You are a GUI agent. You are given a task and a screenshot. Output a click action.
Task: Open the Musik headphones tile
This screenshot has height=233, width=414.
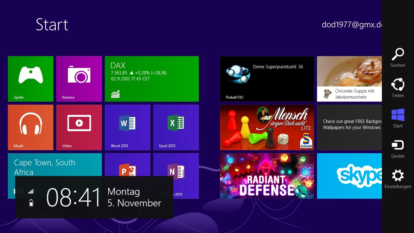(x=30, y=127)
